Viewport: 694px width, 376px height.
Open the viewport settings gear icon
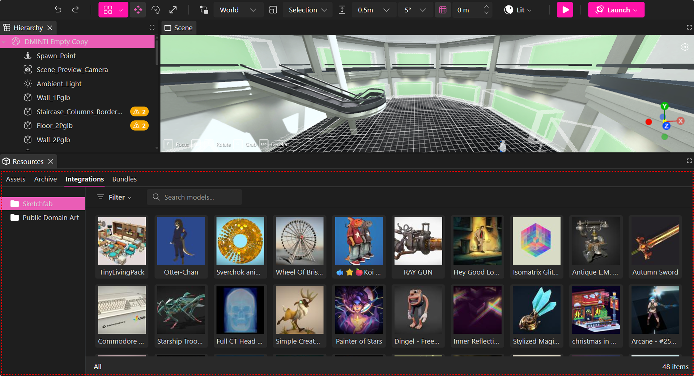point(685,47)
